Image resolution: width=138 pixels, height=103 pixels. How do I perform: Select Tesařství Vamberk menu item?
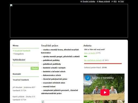(x=22, y=51)
